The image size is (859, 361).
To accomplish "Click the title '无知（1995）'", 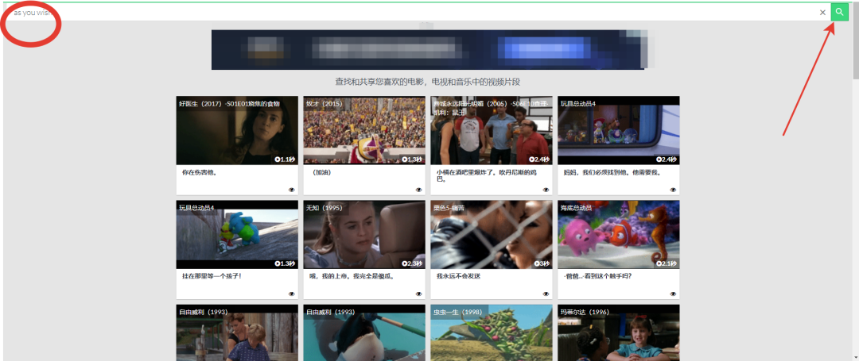I will (x=324, y=208).
